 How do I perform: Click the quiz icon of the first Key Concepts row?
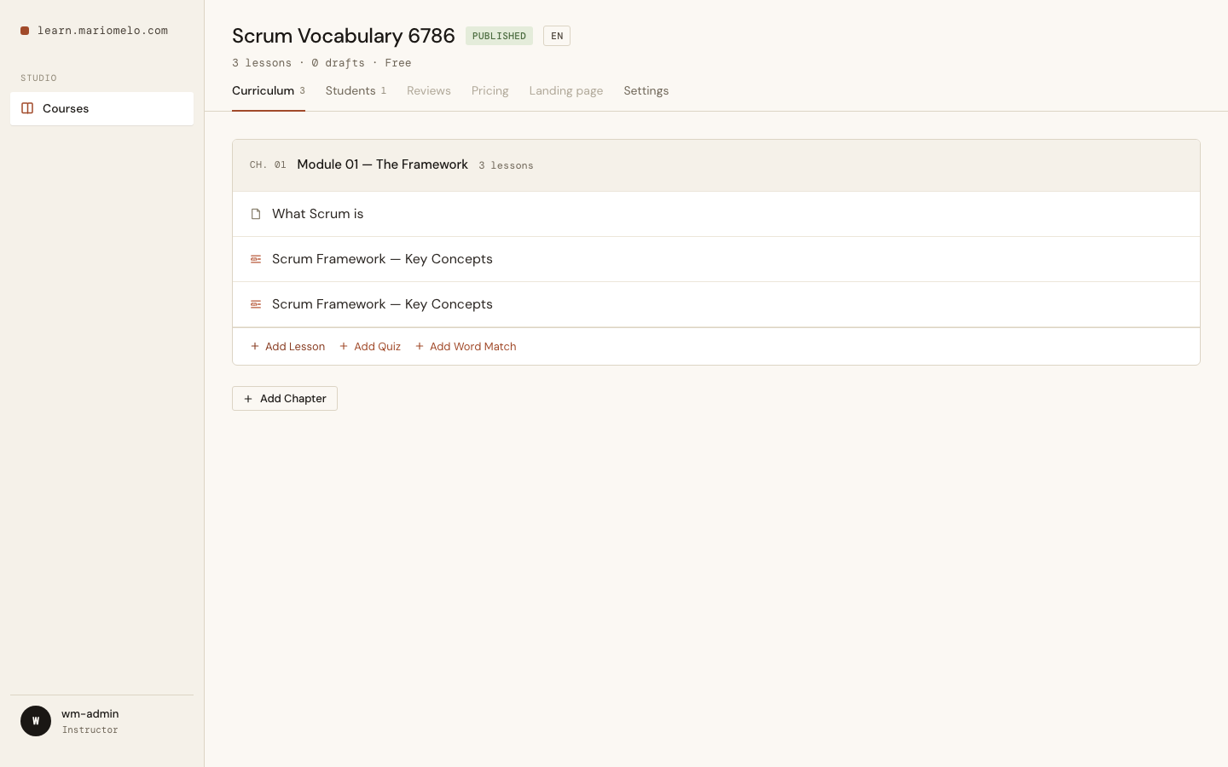[256, 259]
